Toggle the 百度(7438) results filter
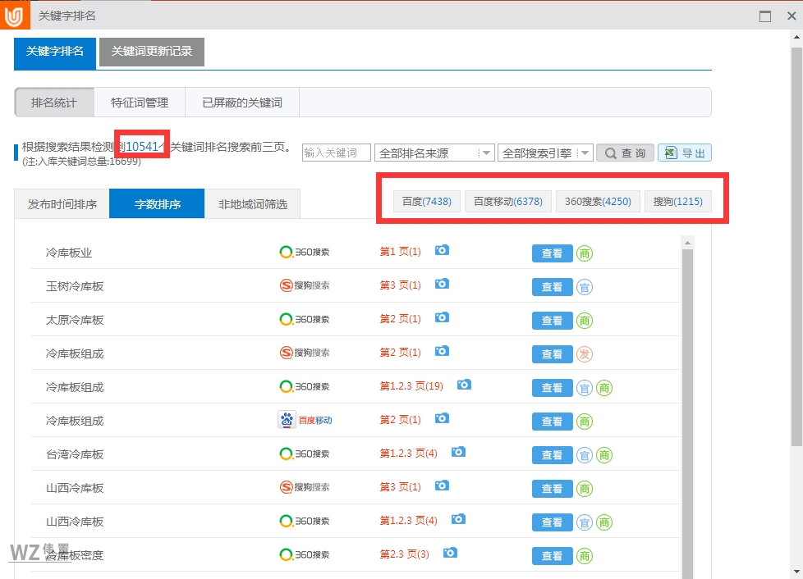The height and width of the screenshot is (579, 803). point(426,201)
